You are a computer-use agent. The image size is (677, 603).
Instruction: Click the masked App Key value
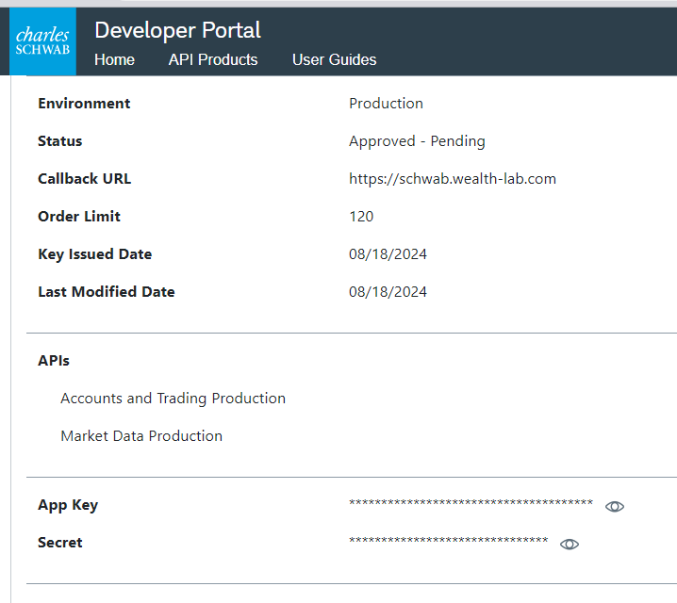pyautogui.click(x=471, y=504)
